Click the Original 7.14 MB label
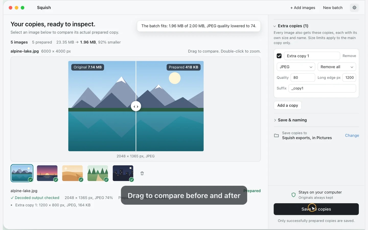The height and width of the screenshot is (230, 368). click(88, 67)
